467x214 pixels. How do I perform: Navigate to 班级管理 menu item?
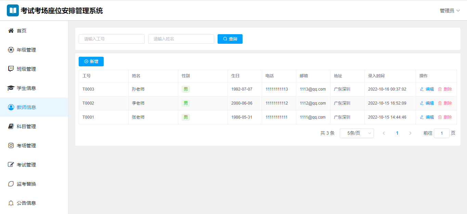[x=26, y=69]
